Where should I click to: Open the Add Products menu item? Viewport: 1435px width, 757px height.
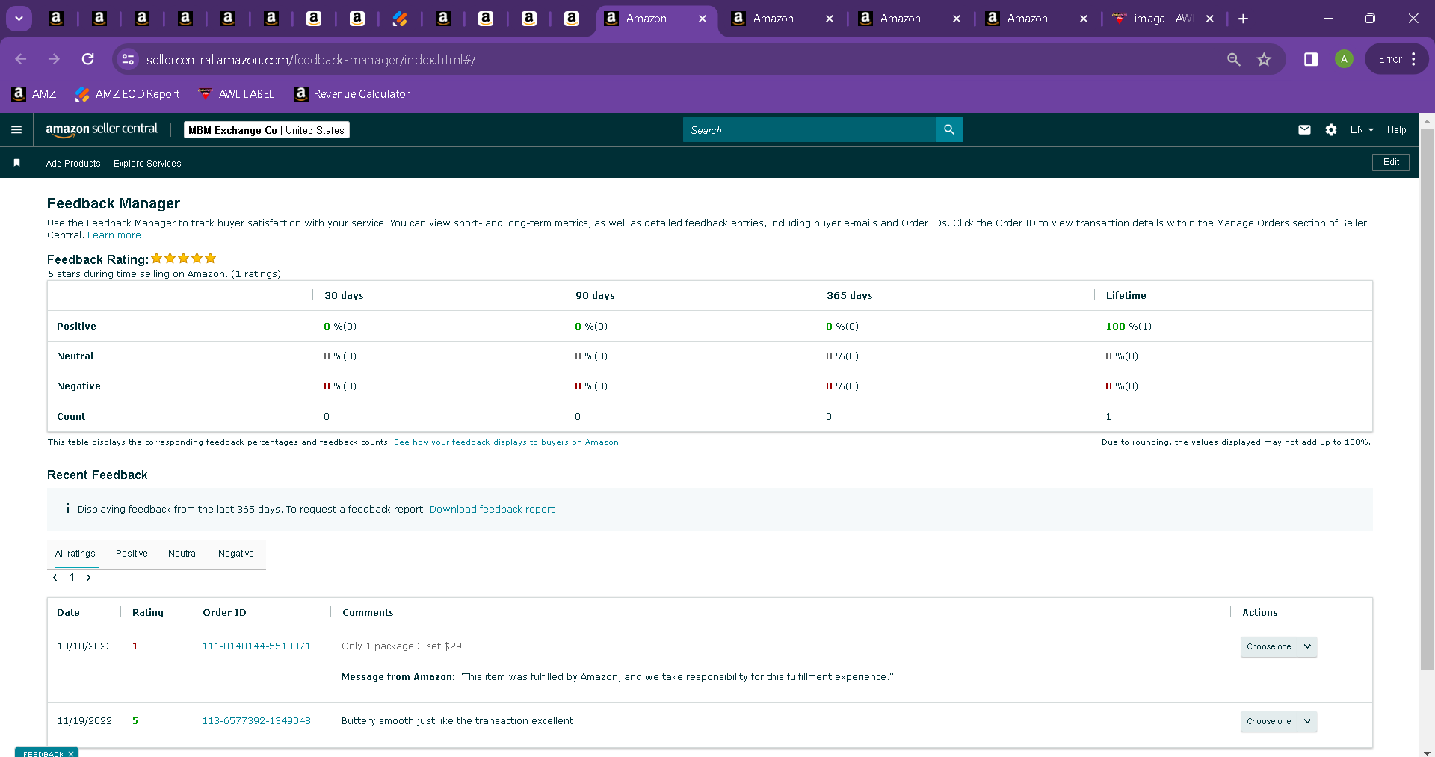click(x=73, y=164)
